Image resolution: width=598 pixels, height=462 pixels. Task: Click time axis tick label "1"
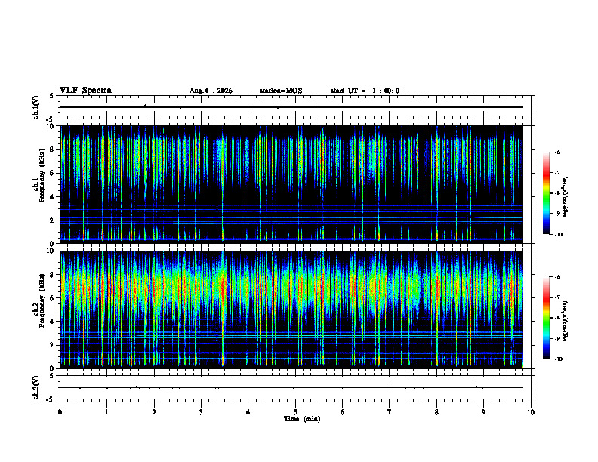pos(107,412)
